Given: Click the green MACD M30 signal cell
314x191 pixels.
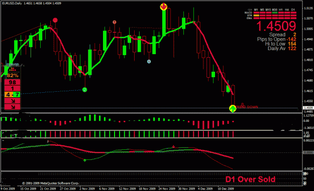Looking at the screenshot, I should [274, 13].
